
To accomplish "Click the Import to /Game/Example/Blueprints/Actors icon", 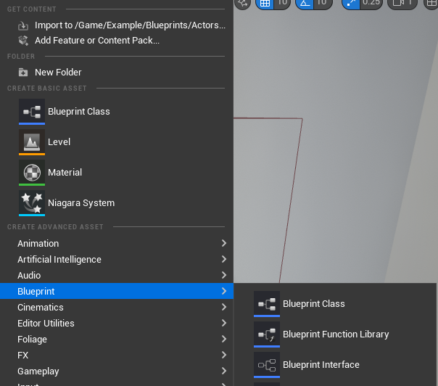I will pos(23,25).
